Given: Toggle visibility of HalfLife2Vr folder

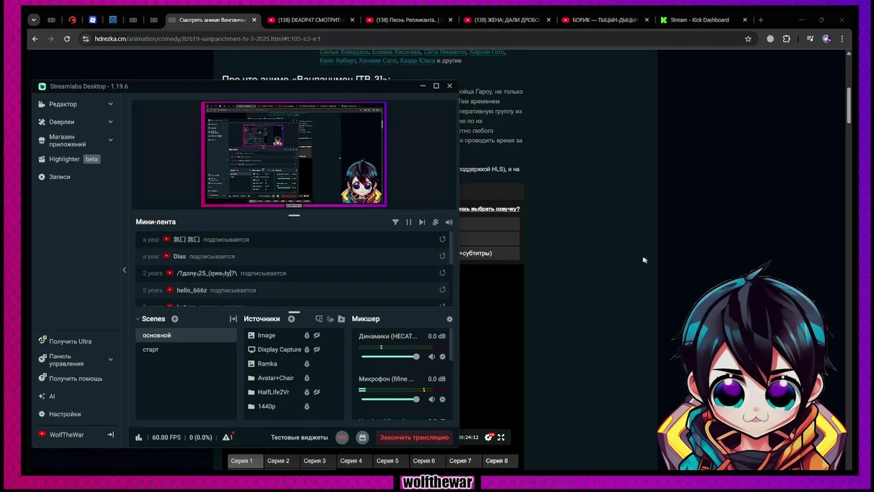Looking at the screenshot, I should click(317, 392).
